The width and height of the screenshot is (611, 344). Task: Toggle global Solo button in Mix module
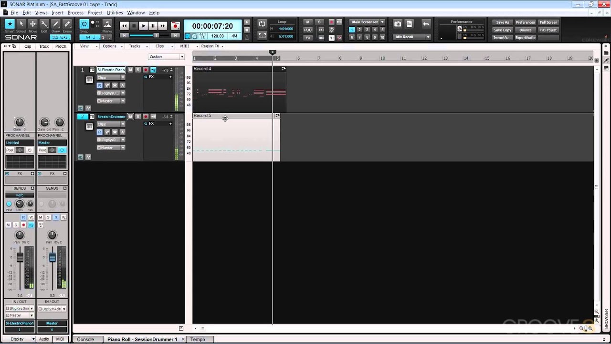pyautogui.click(x=319, y=22)
